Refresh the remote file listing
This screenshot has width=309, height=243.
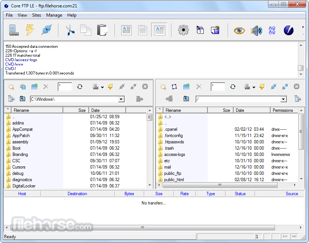233,87
